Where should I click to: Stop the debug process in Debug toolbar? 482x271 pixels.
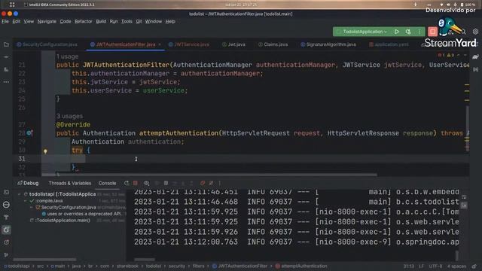click(136, 183)
